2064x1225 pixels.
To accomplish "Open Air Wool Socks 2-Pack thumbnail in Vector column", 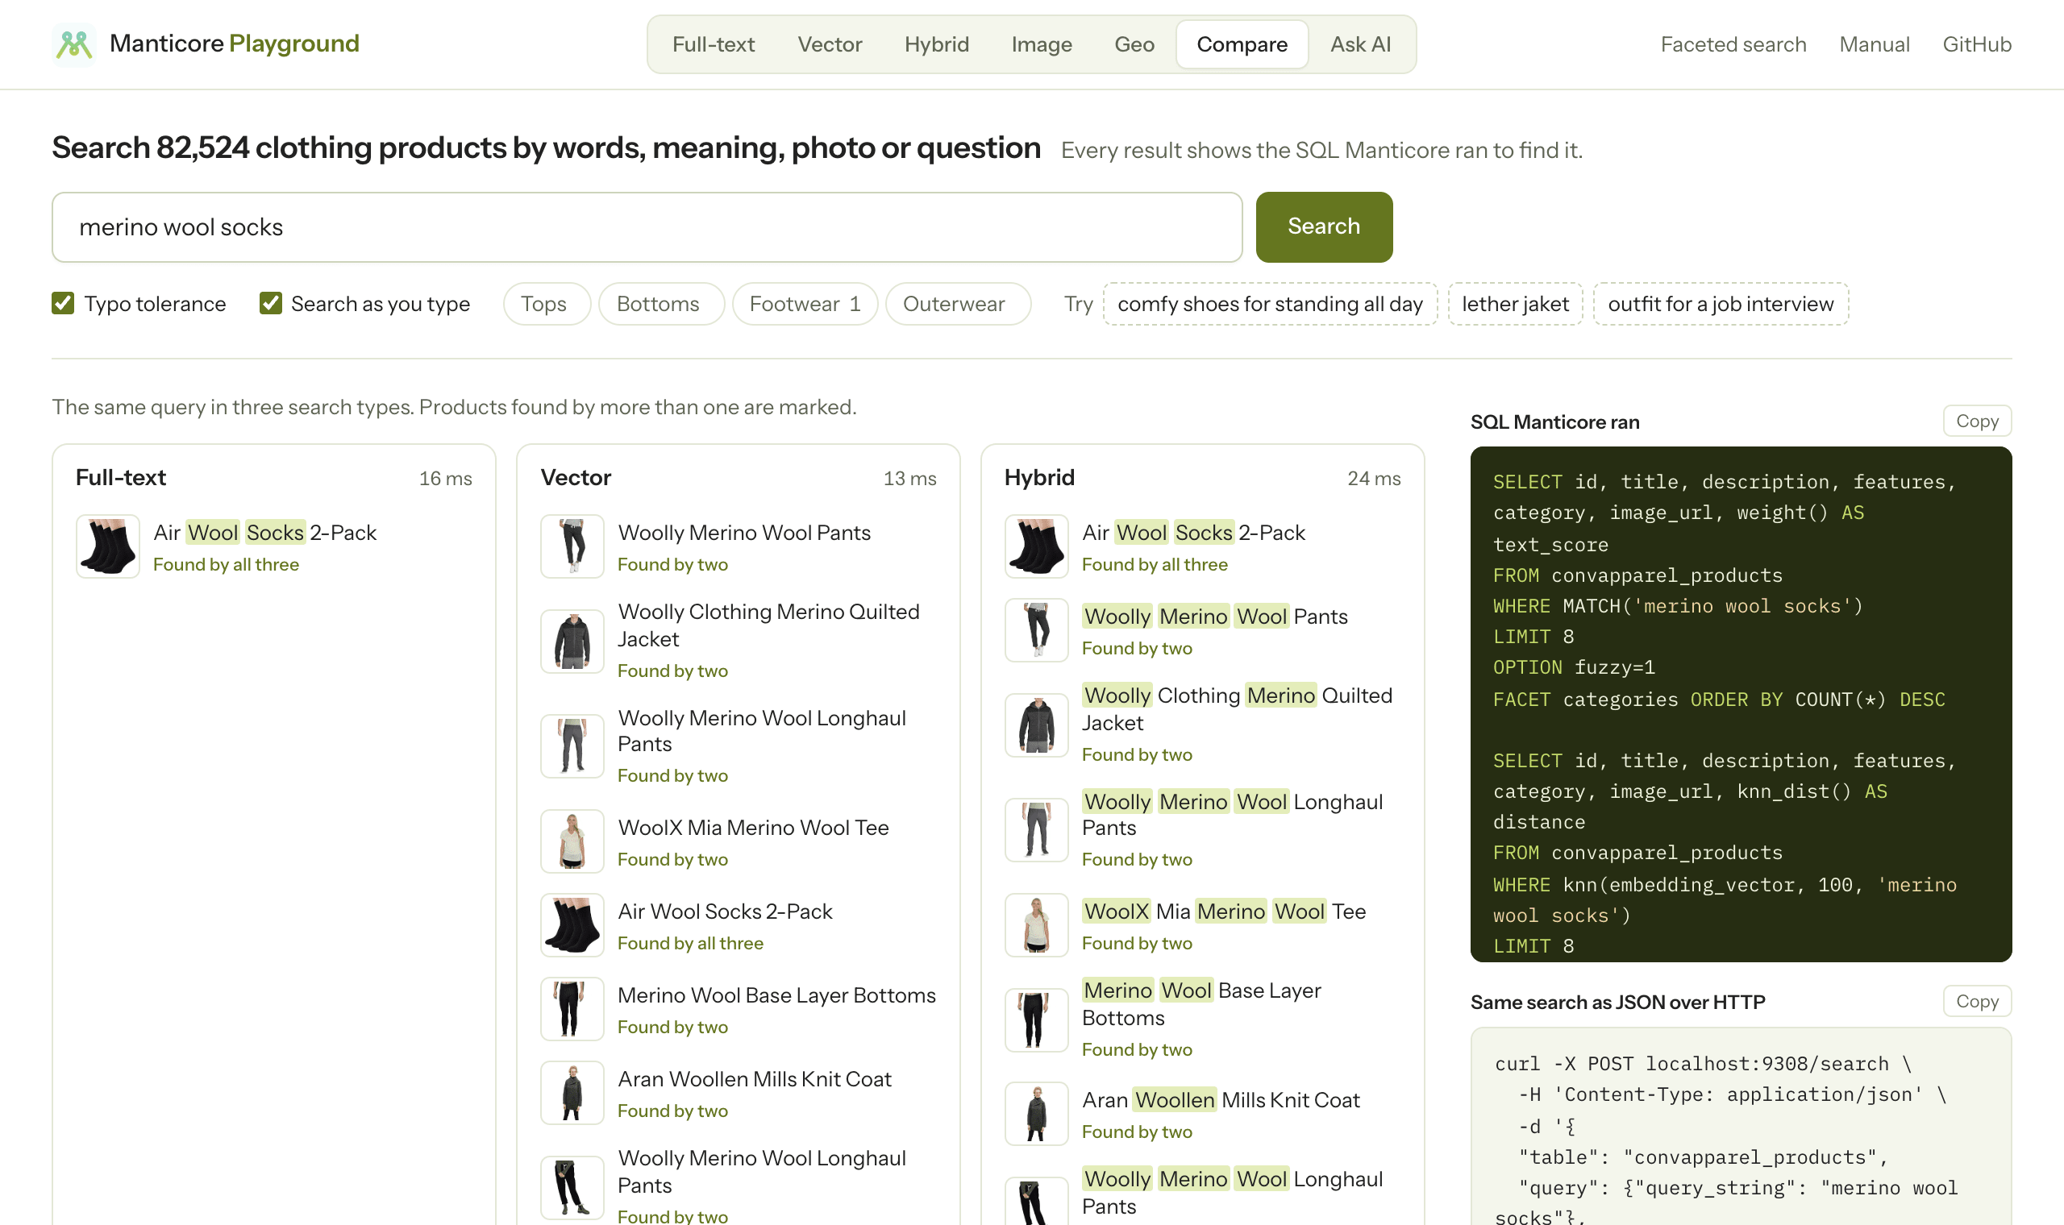I will pyautogui.click(x=572, y=925).
